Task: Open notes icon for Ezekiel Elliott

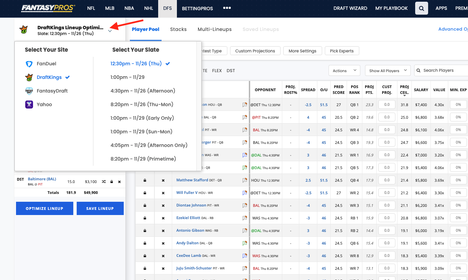Action: 245,218
